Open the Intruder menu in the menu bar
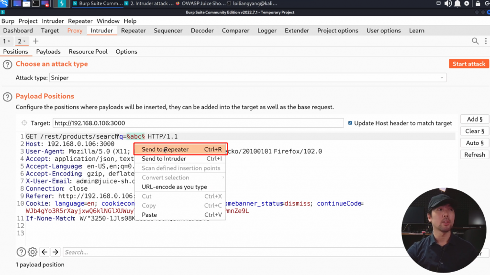This screenshot has height=275, width=490. [53, 21]
